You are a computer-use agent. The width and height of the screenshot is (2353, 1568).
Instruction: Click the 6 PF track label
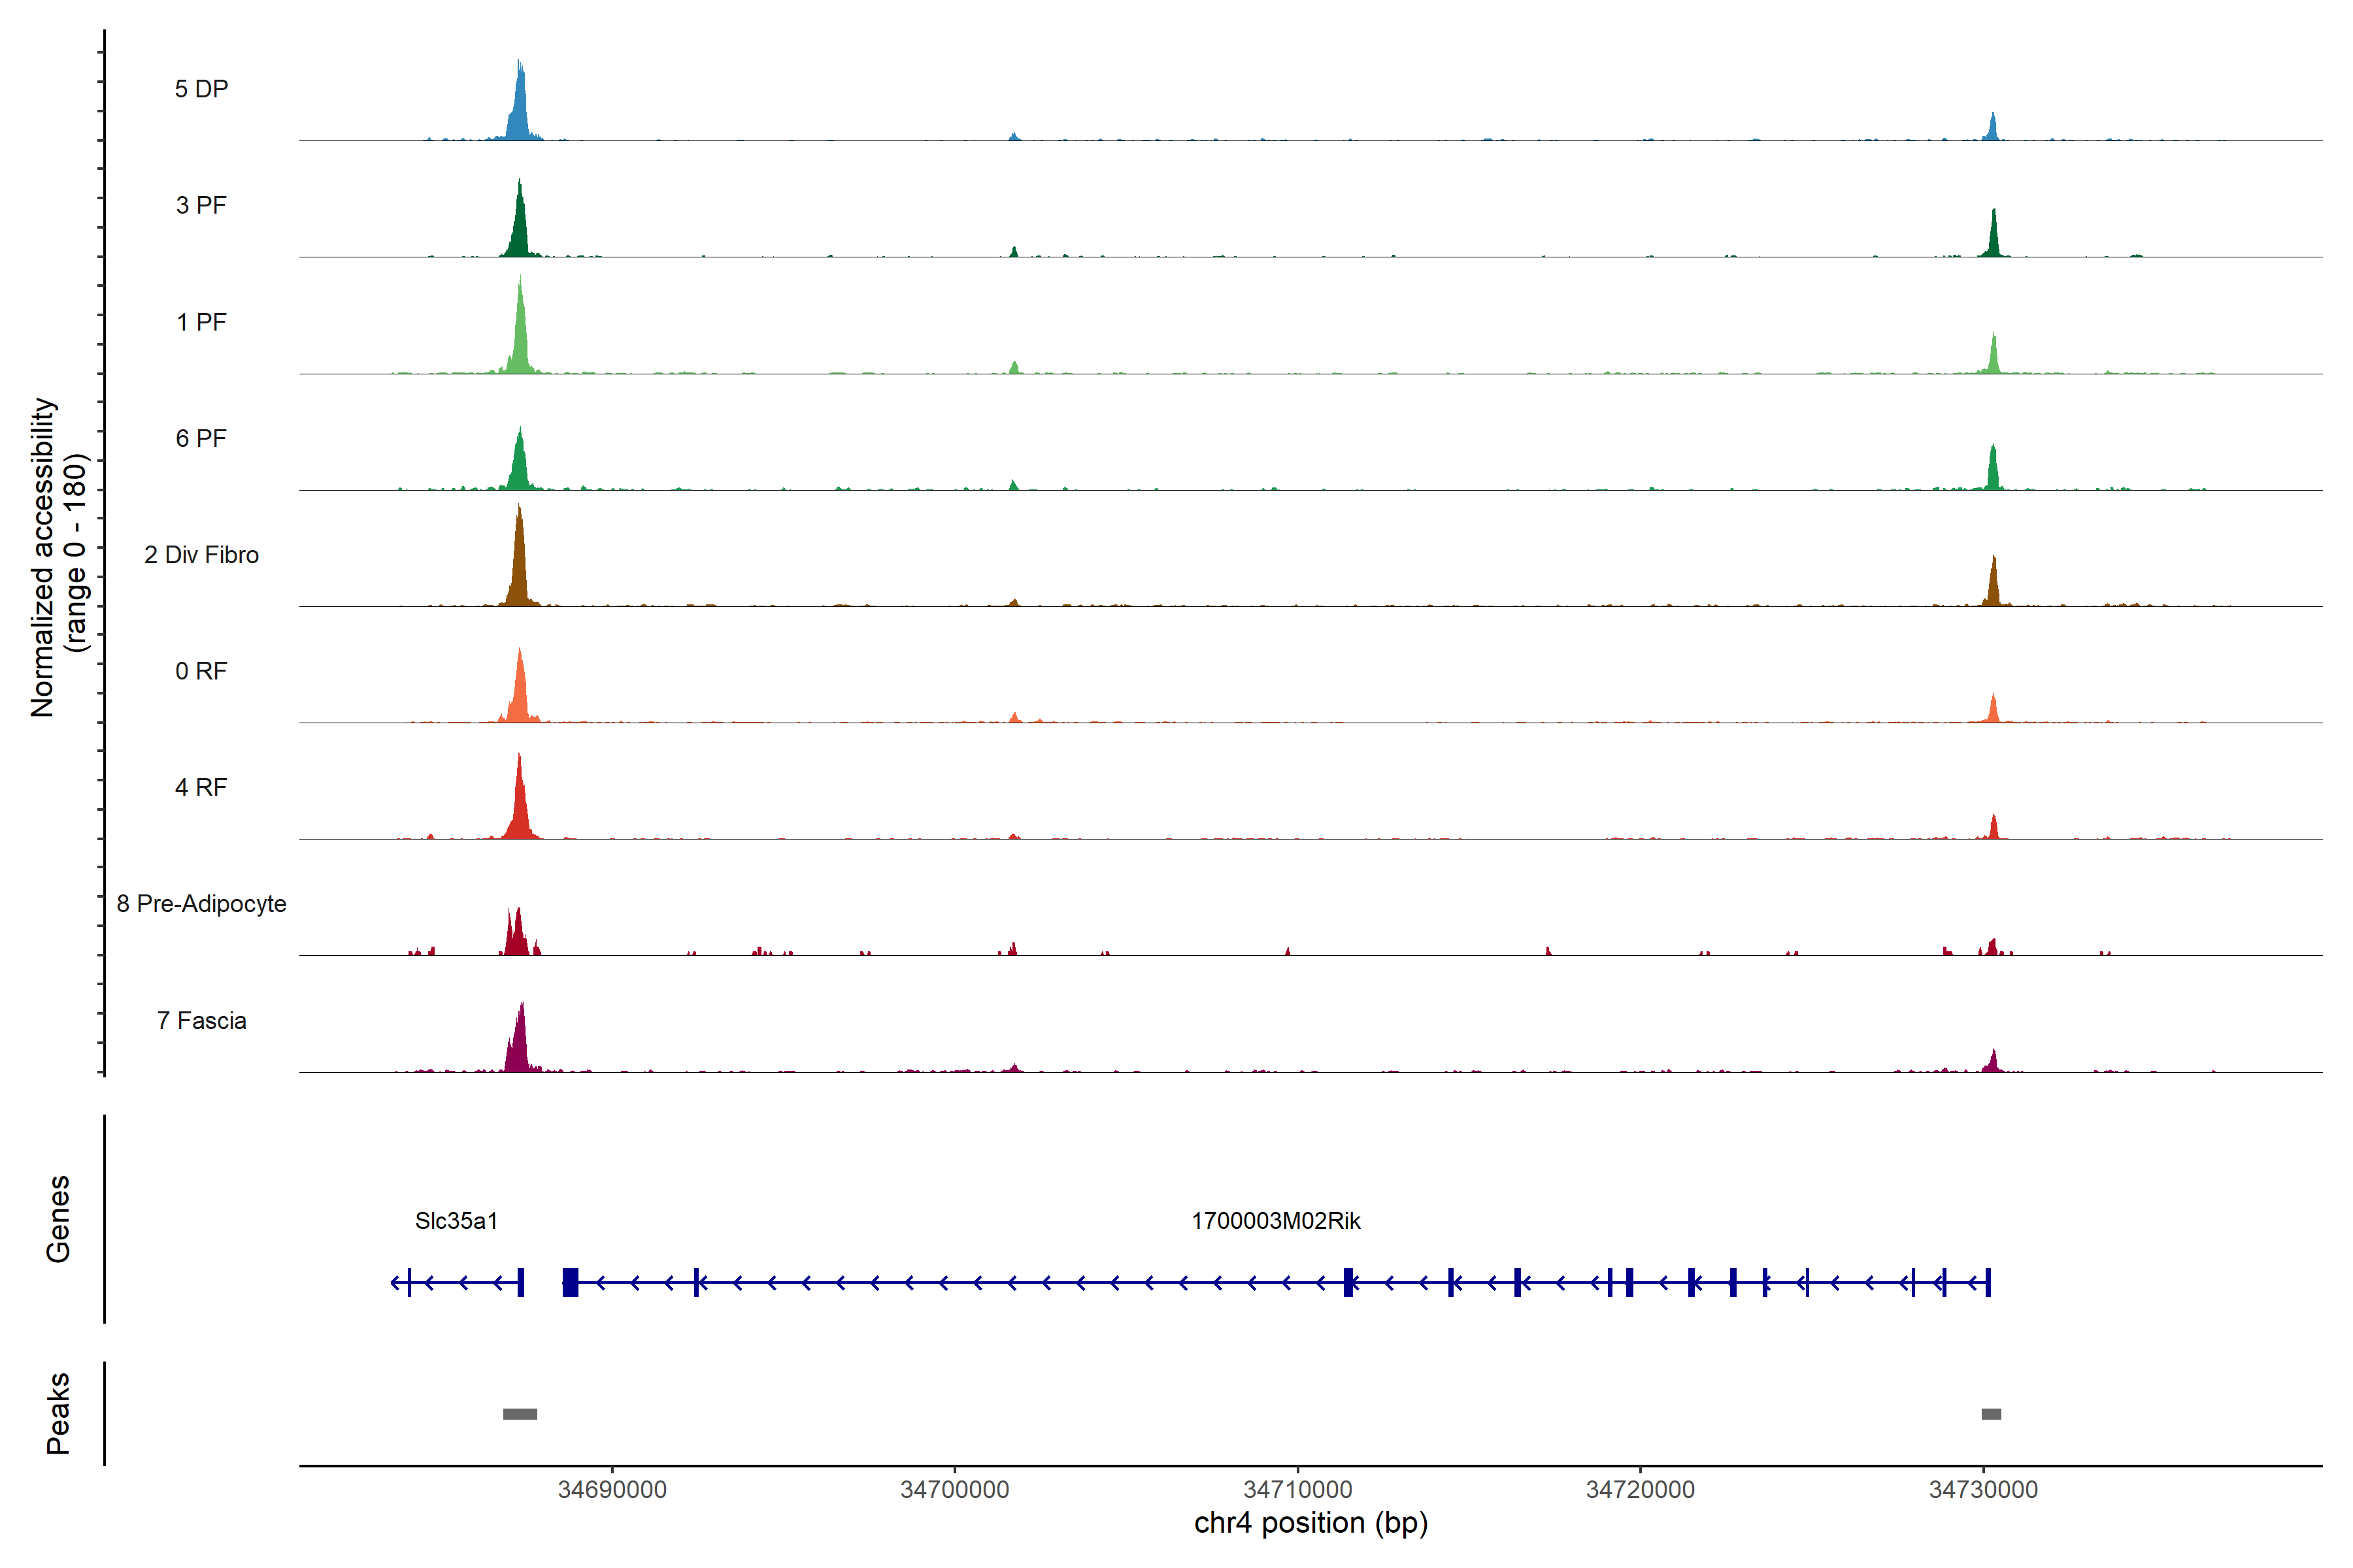201,438
